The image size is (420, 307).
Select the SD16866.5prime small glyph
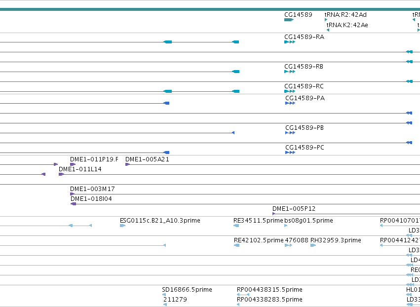[x=164, y=295]
